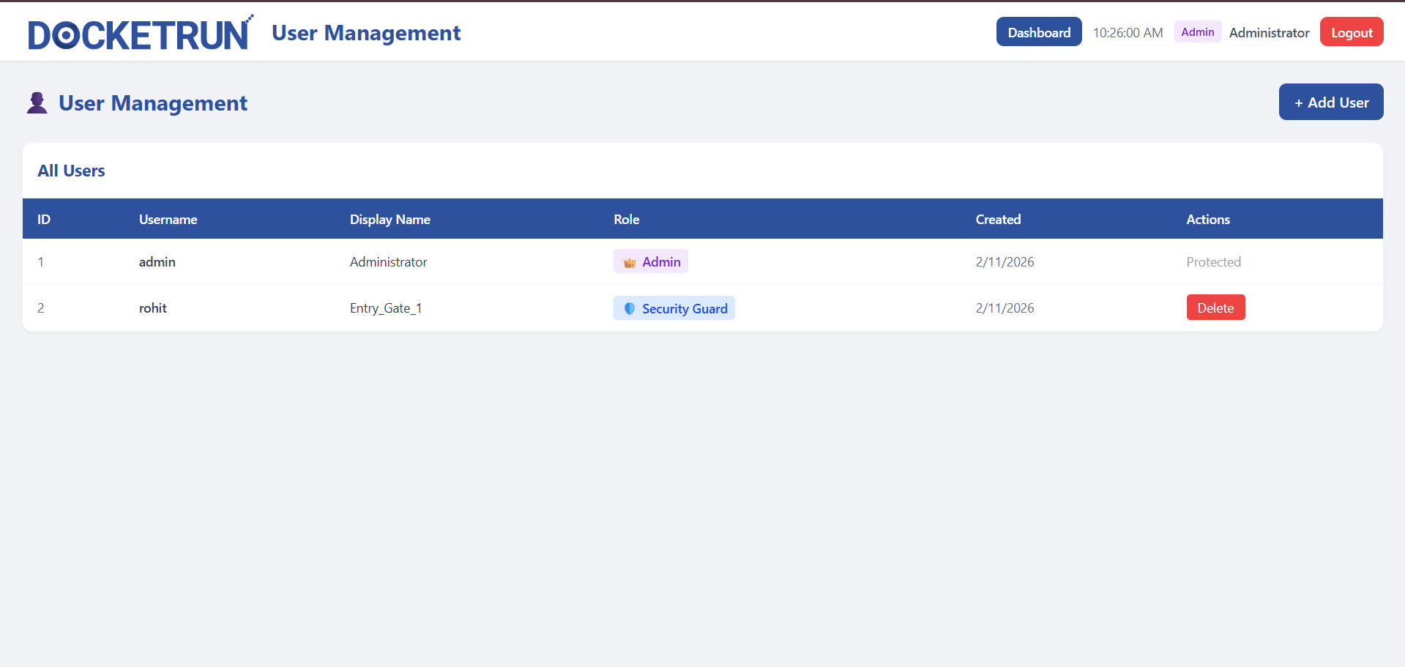
Task: Select the Username column header
Action: [x=168, y=220]
